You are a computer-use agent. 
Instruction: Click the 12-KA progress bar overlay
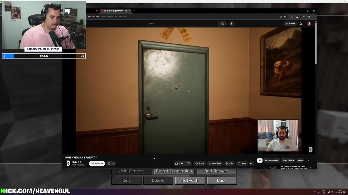tap(44, 56)
